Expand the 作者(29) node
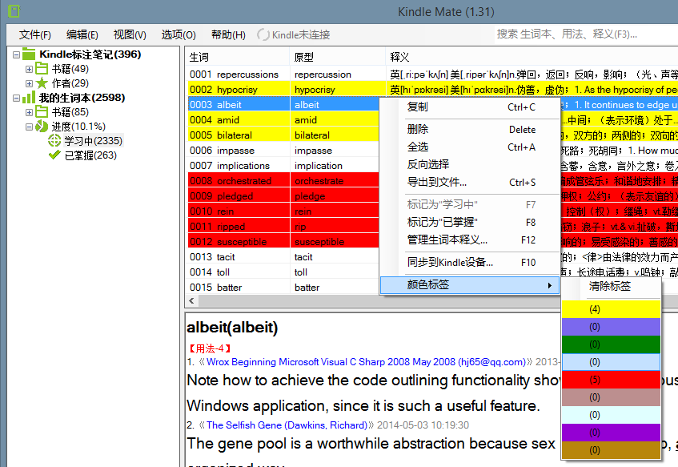 coord(29,83)
